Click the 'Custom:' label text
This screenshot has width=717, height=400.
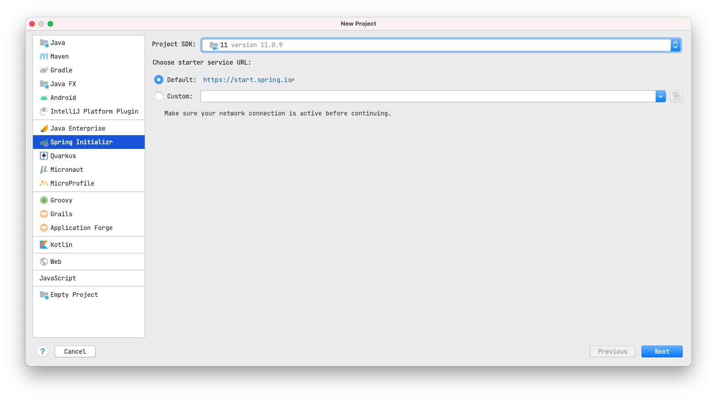(x=180, y=96)
